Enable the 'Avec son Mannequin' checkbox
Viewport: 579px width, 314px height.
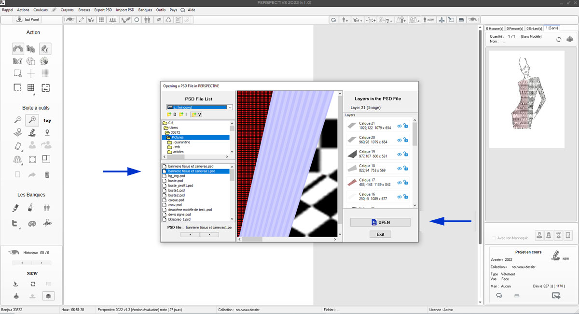click(x=493, y=238)
